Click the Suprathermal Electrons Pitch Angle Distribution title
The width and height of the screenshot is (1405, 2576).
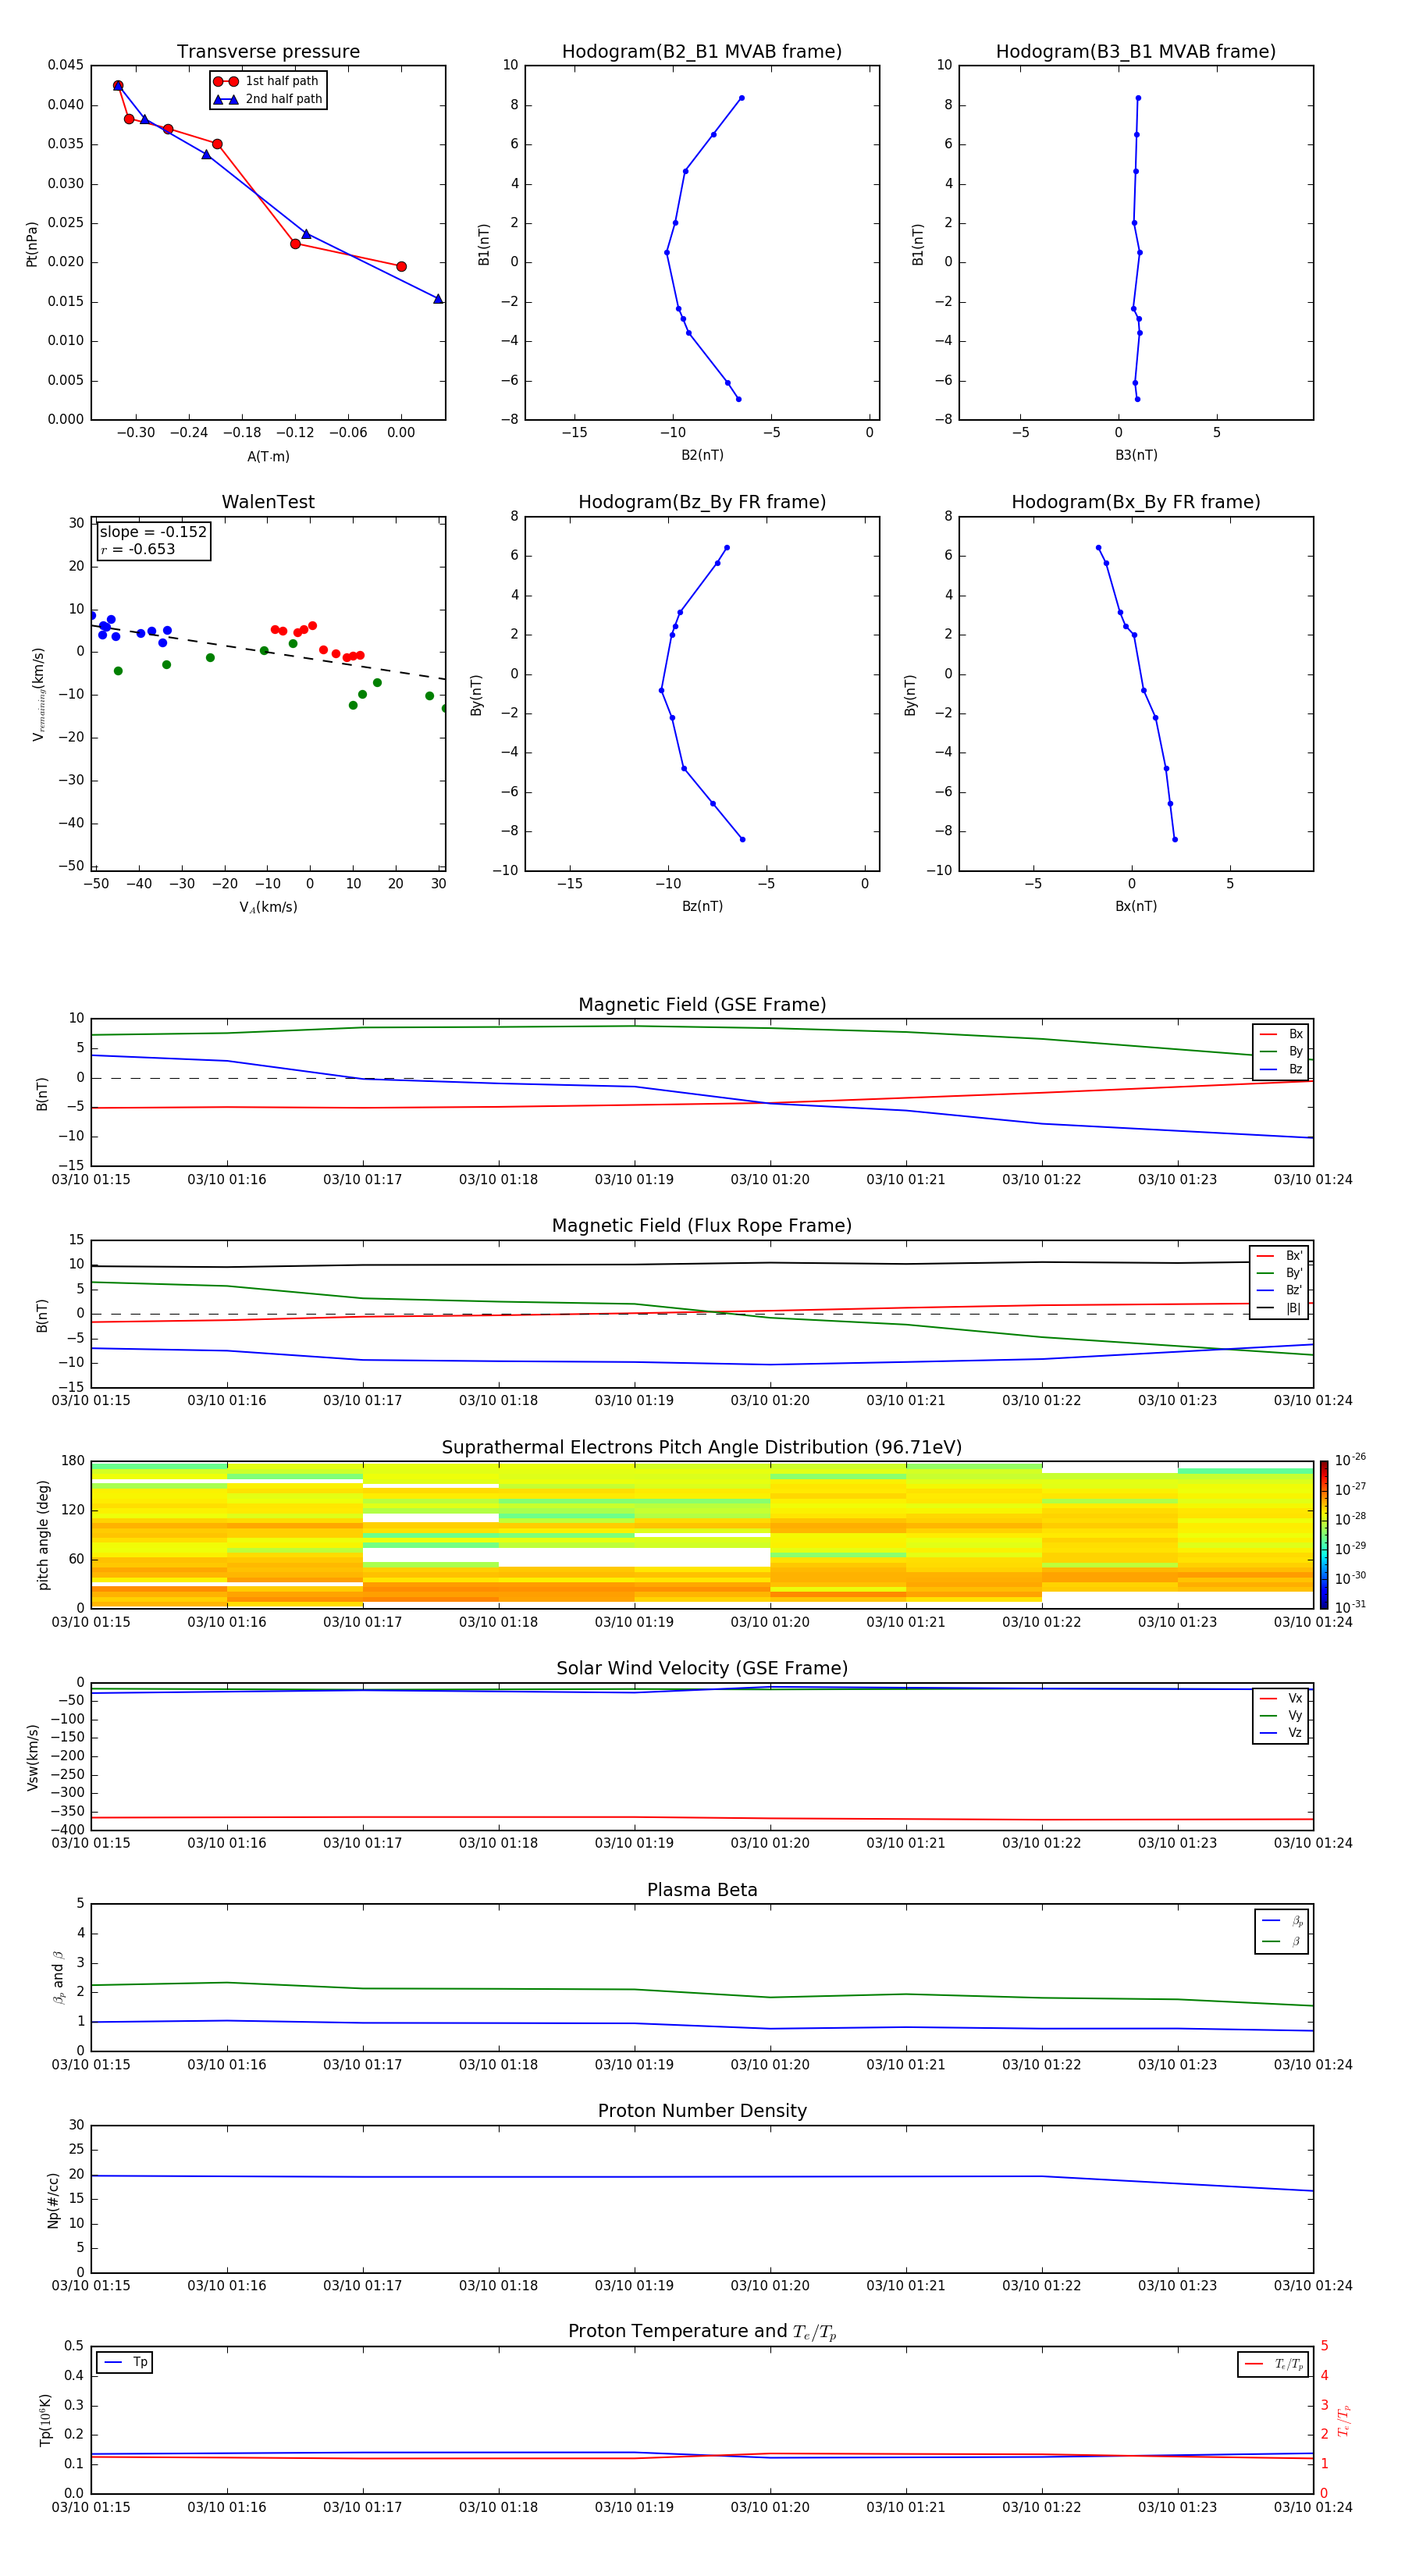[x=702, y=1448]
